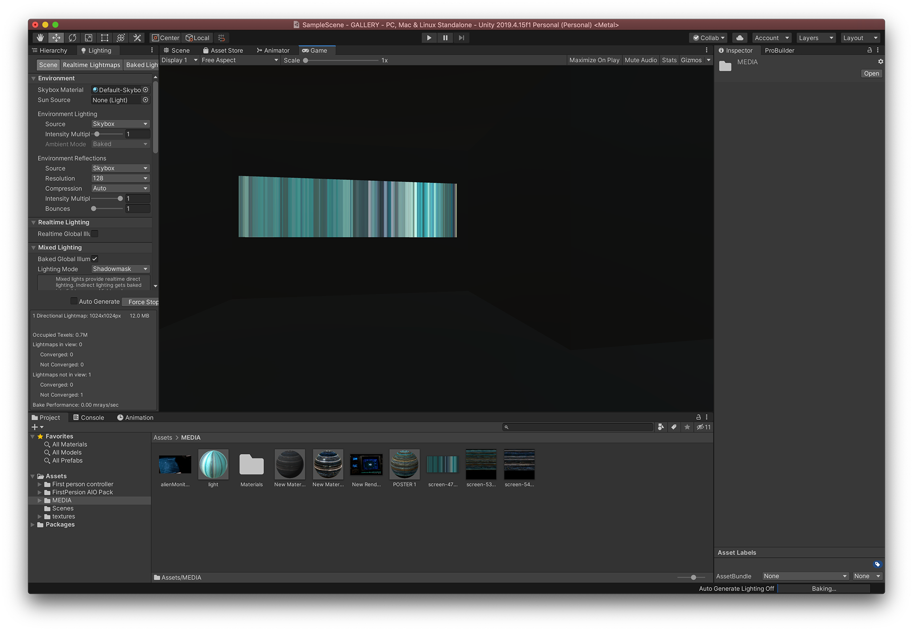Open Create asset plus menu

click(37, 427)
